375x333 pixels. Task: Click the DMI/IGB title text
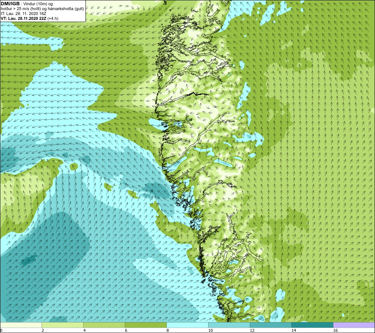pyautogui.click(x=10, y=4)
